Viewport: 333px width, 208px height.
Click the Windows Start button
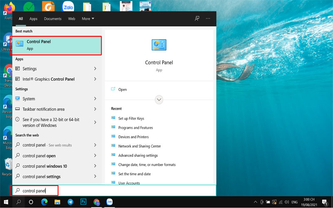pyautogui.click(x=6, y=202)
